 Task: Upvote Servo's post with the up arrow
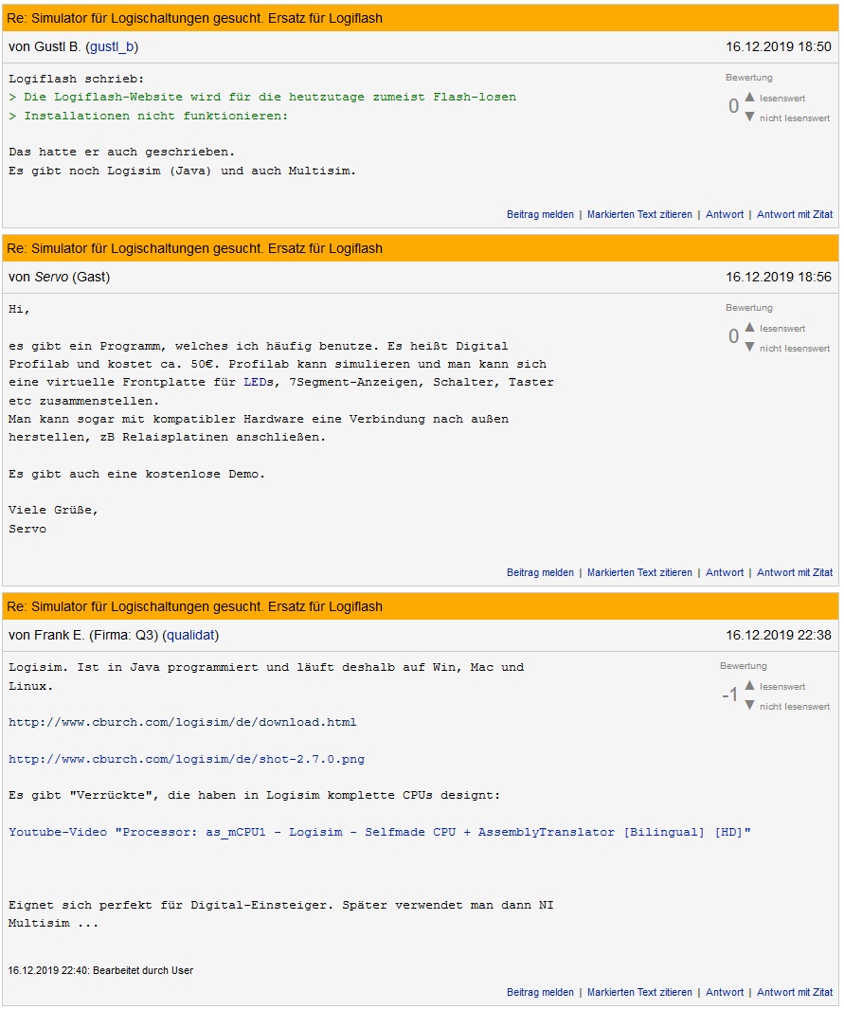coord(749,328)
